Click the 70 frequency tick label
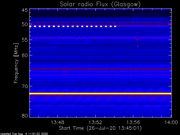 (x=25, y=86)
